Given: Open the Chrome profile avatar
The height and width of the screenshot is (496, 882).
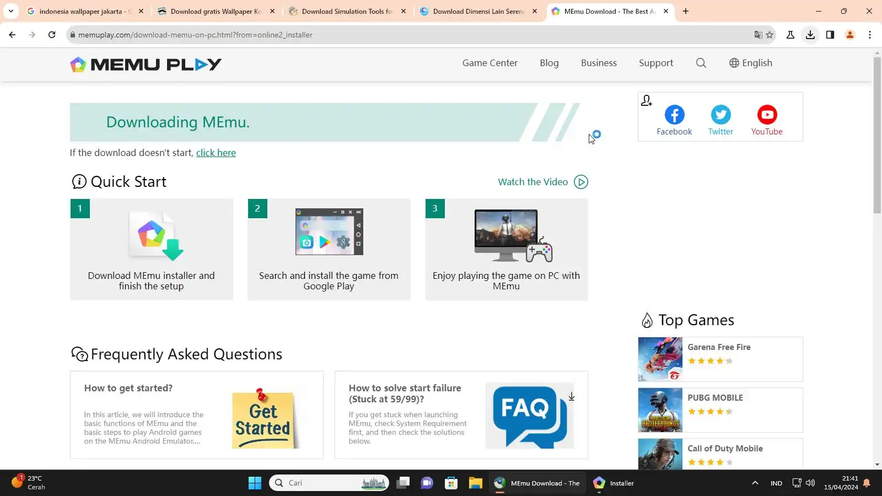Looking at the screenshot, I should (x=850, y=35).
